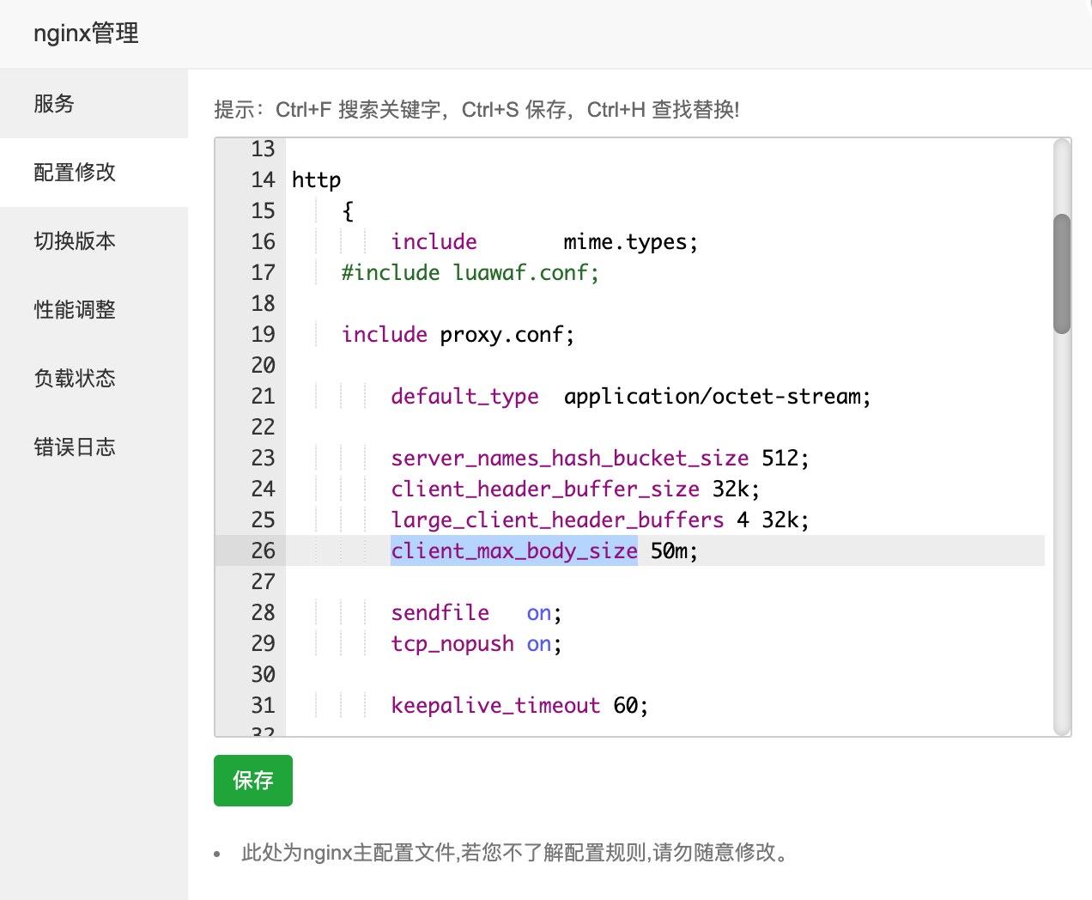Click the 60; value on line 31
This screenshot has width=1092, height=900.
631,706
